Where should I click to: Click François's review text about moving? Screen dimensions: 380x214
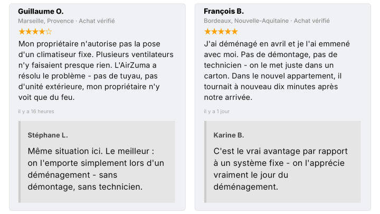[277, 71]
